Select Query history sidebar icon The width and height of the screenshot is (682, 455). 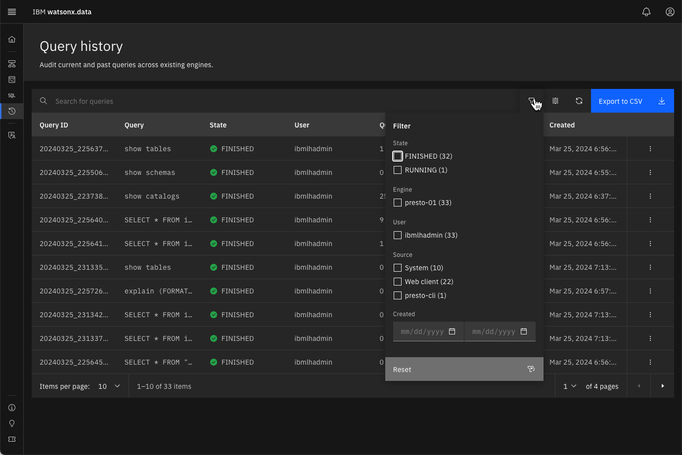click(12, 111)
